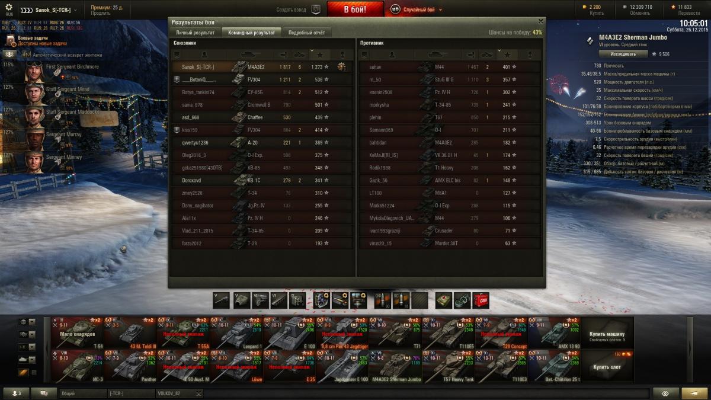The height and width of the screenshot is (400, 711).
Task: Select ally player Batya_tankist74 row
Action: (262, 92)
